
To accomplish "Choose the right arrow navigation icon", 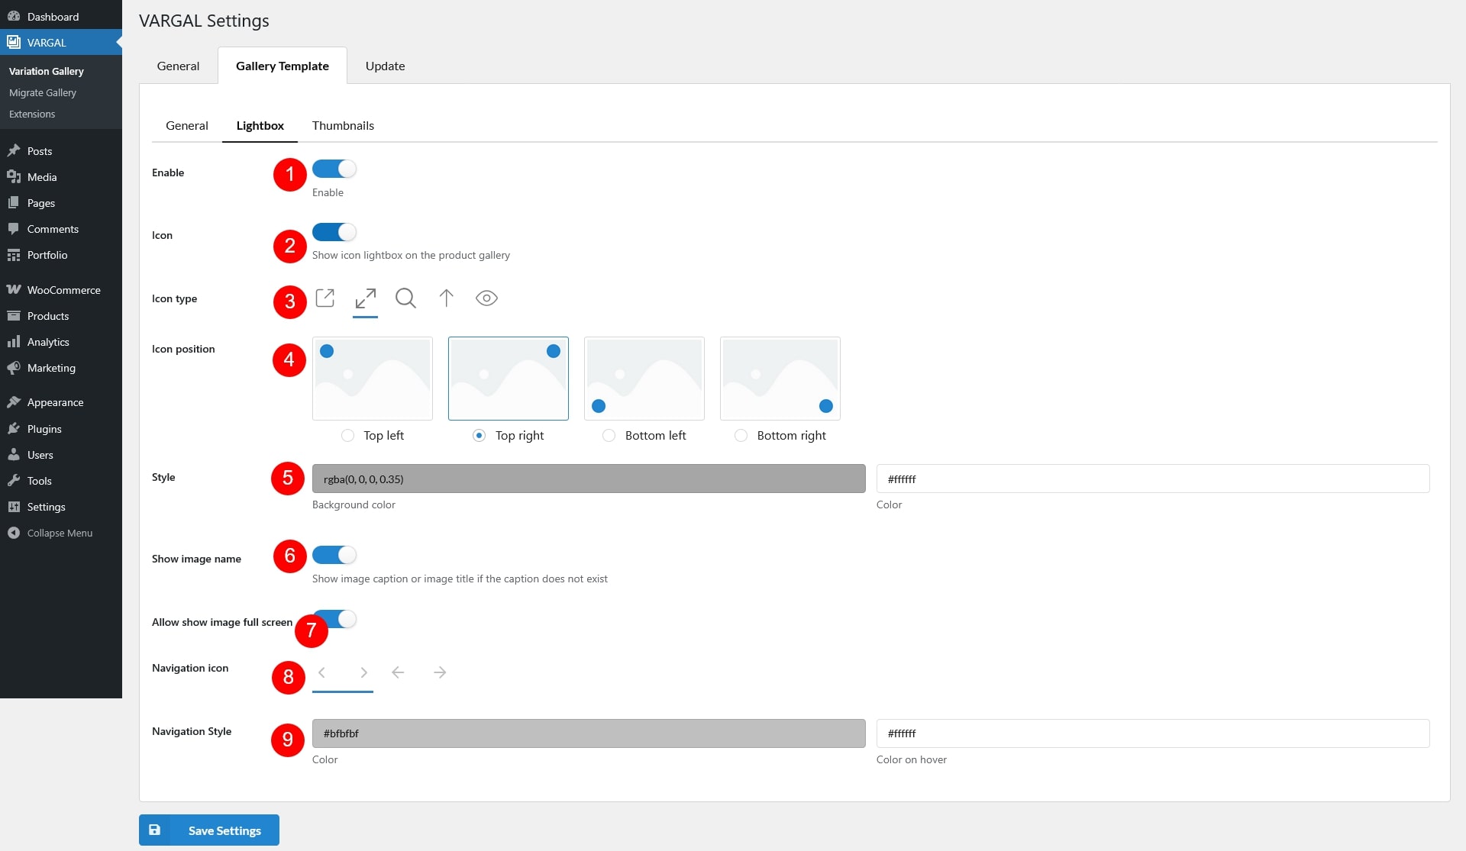I will [440, 672].
